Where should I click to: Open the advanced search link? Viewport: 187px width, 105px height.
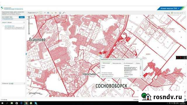point(8,19)
